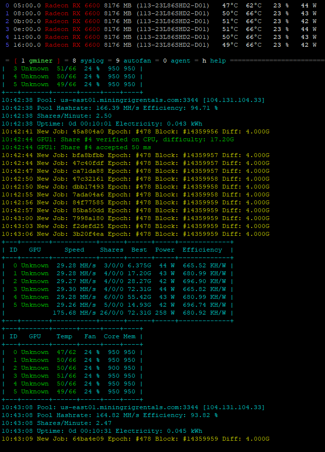This screenshot has width=325, height=452.
Task: Select total power 258 W
Action: tap(165, 313)
